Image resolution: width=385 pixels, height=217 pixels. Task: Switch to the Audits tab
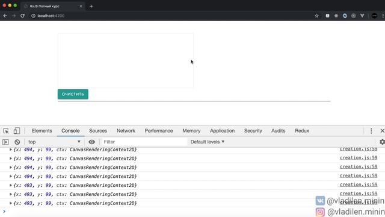pyautogui.click(x=278, y=131)
